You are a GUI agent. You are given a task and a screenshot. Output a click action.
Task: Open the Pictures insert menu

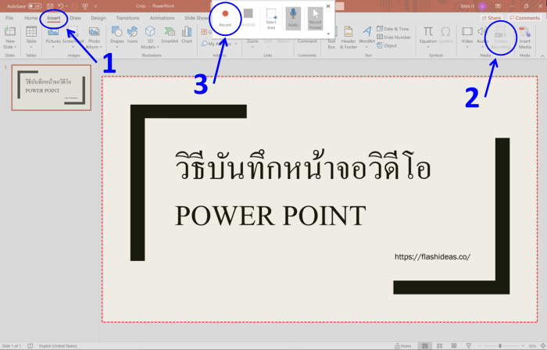click(x=53, y=37)
